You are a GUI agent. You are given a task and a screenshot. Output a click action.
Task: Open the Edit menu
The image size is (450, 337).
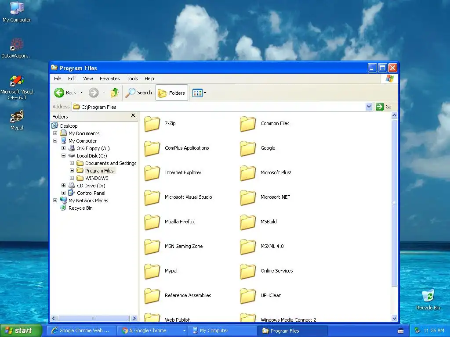72,79
